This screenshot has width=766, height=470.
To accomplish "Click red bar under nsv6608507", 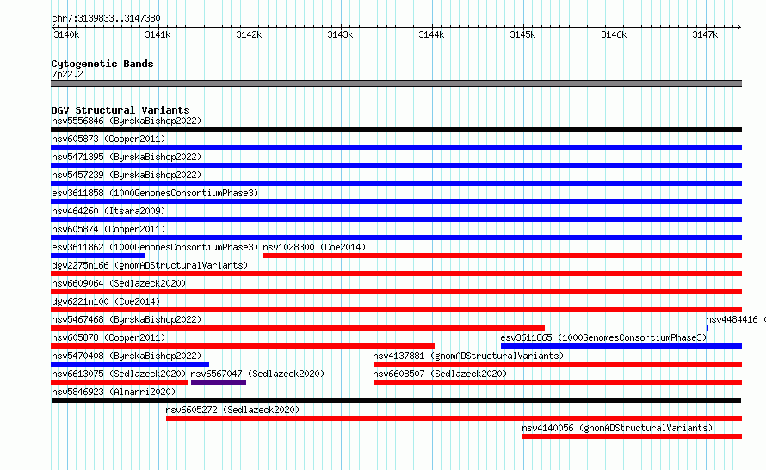I will pos(558,382).
